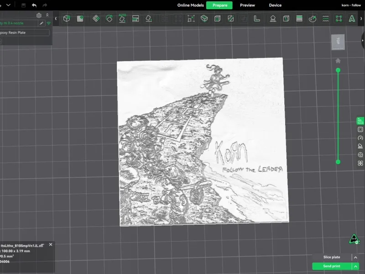Click the Add model cube icon
The width and height of the screenshot is (365, 274).
click(x=67, y=18)
